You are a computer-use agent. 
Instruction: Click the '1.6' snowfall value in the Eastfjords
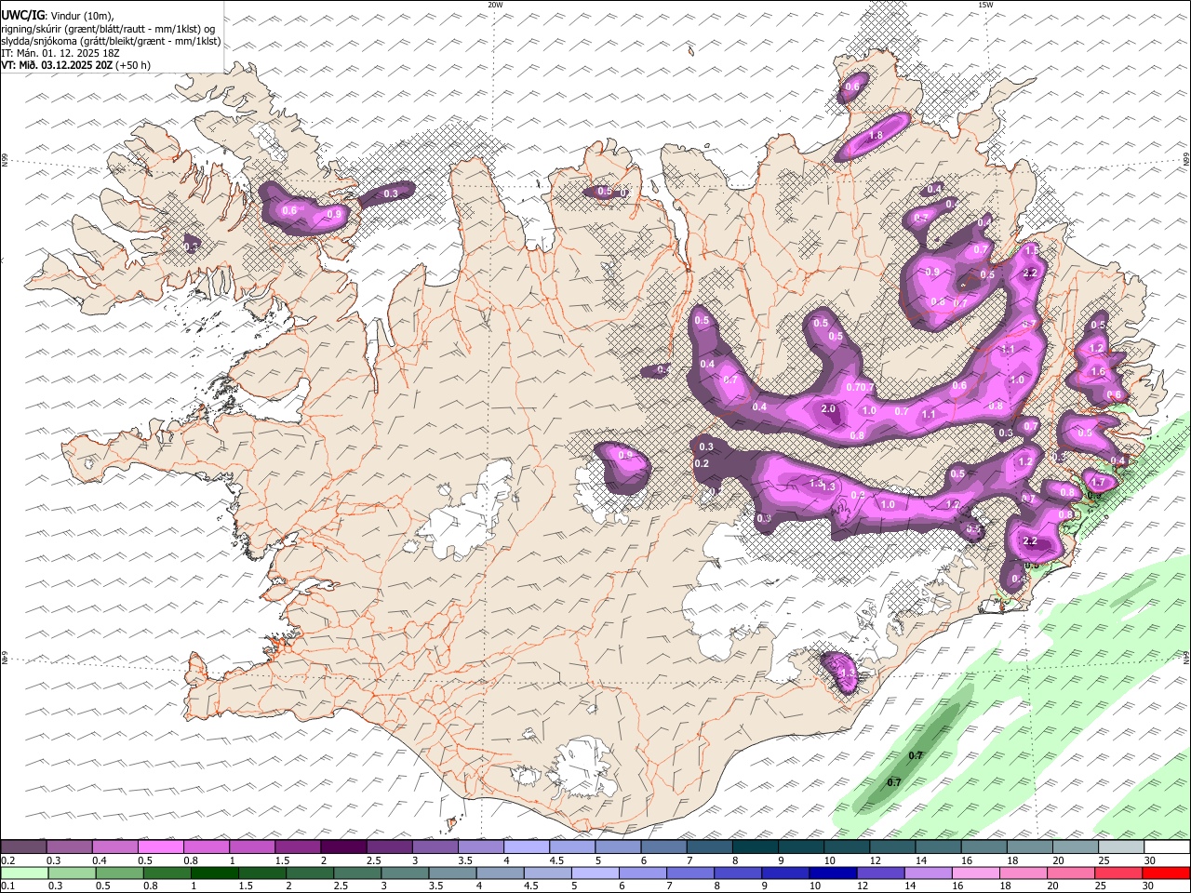click(x=1098, y=372)
